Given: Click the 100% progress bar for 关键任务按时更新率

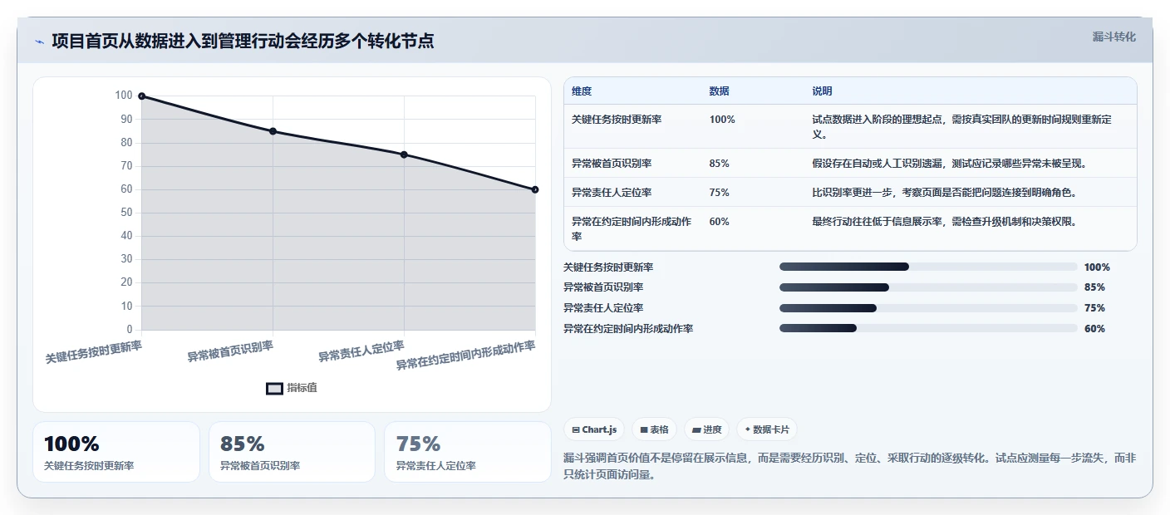Looking at the screenshot, I should [928, 267].
